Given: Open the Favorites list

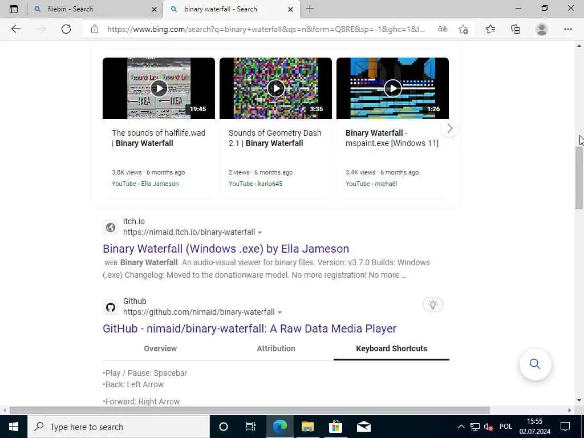Looking at the screenshot, I should coord(490,29).
